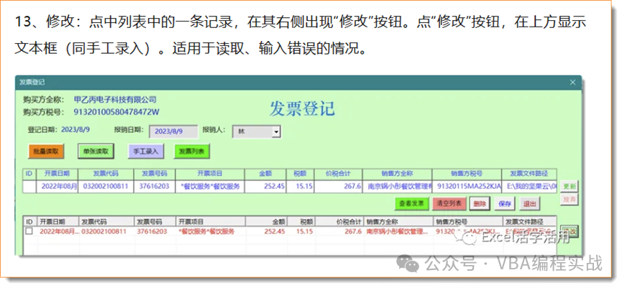Click the green 查看发票 button
Image resolution: width=622 pixels, height=288 pixels.
410,204
